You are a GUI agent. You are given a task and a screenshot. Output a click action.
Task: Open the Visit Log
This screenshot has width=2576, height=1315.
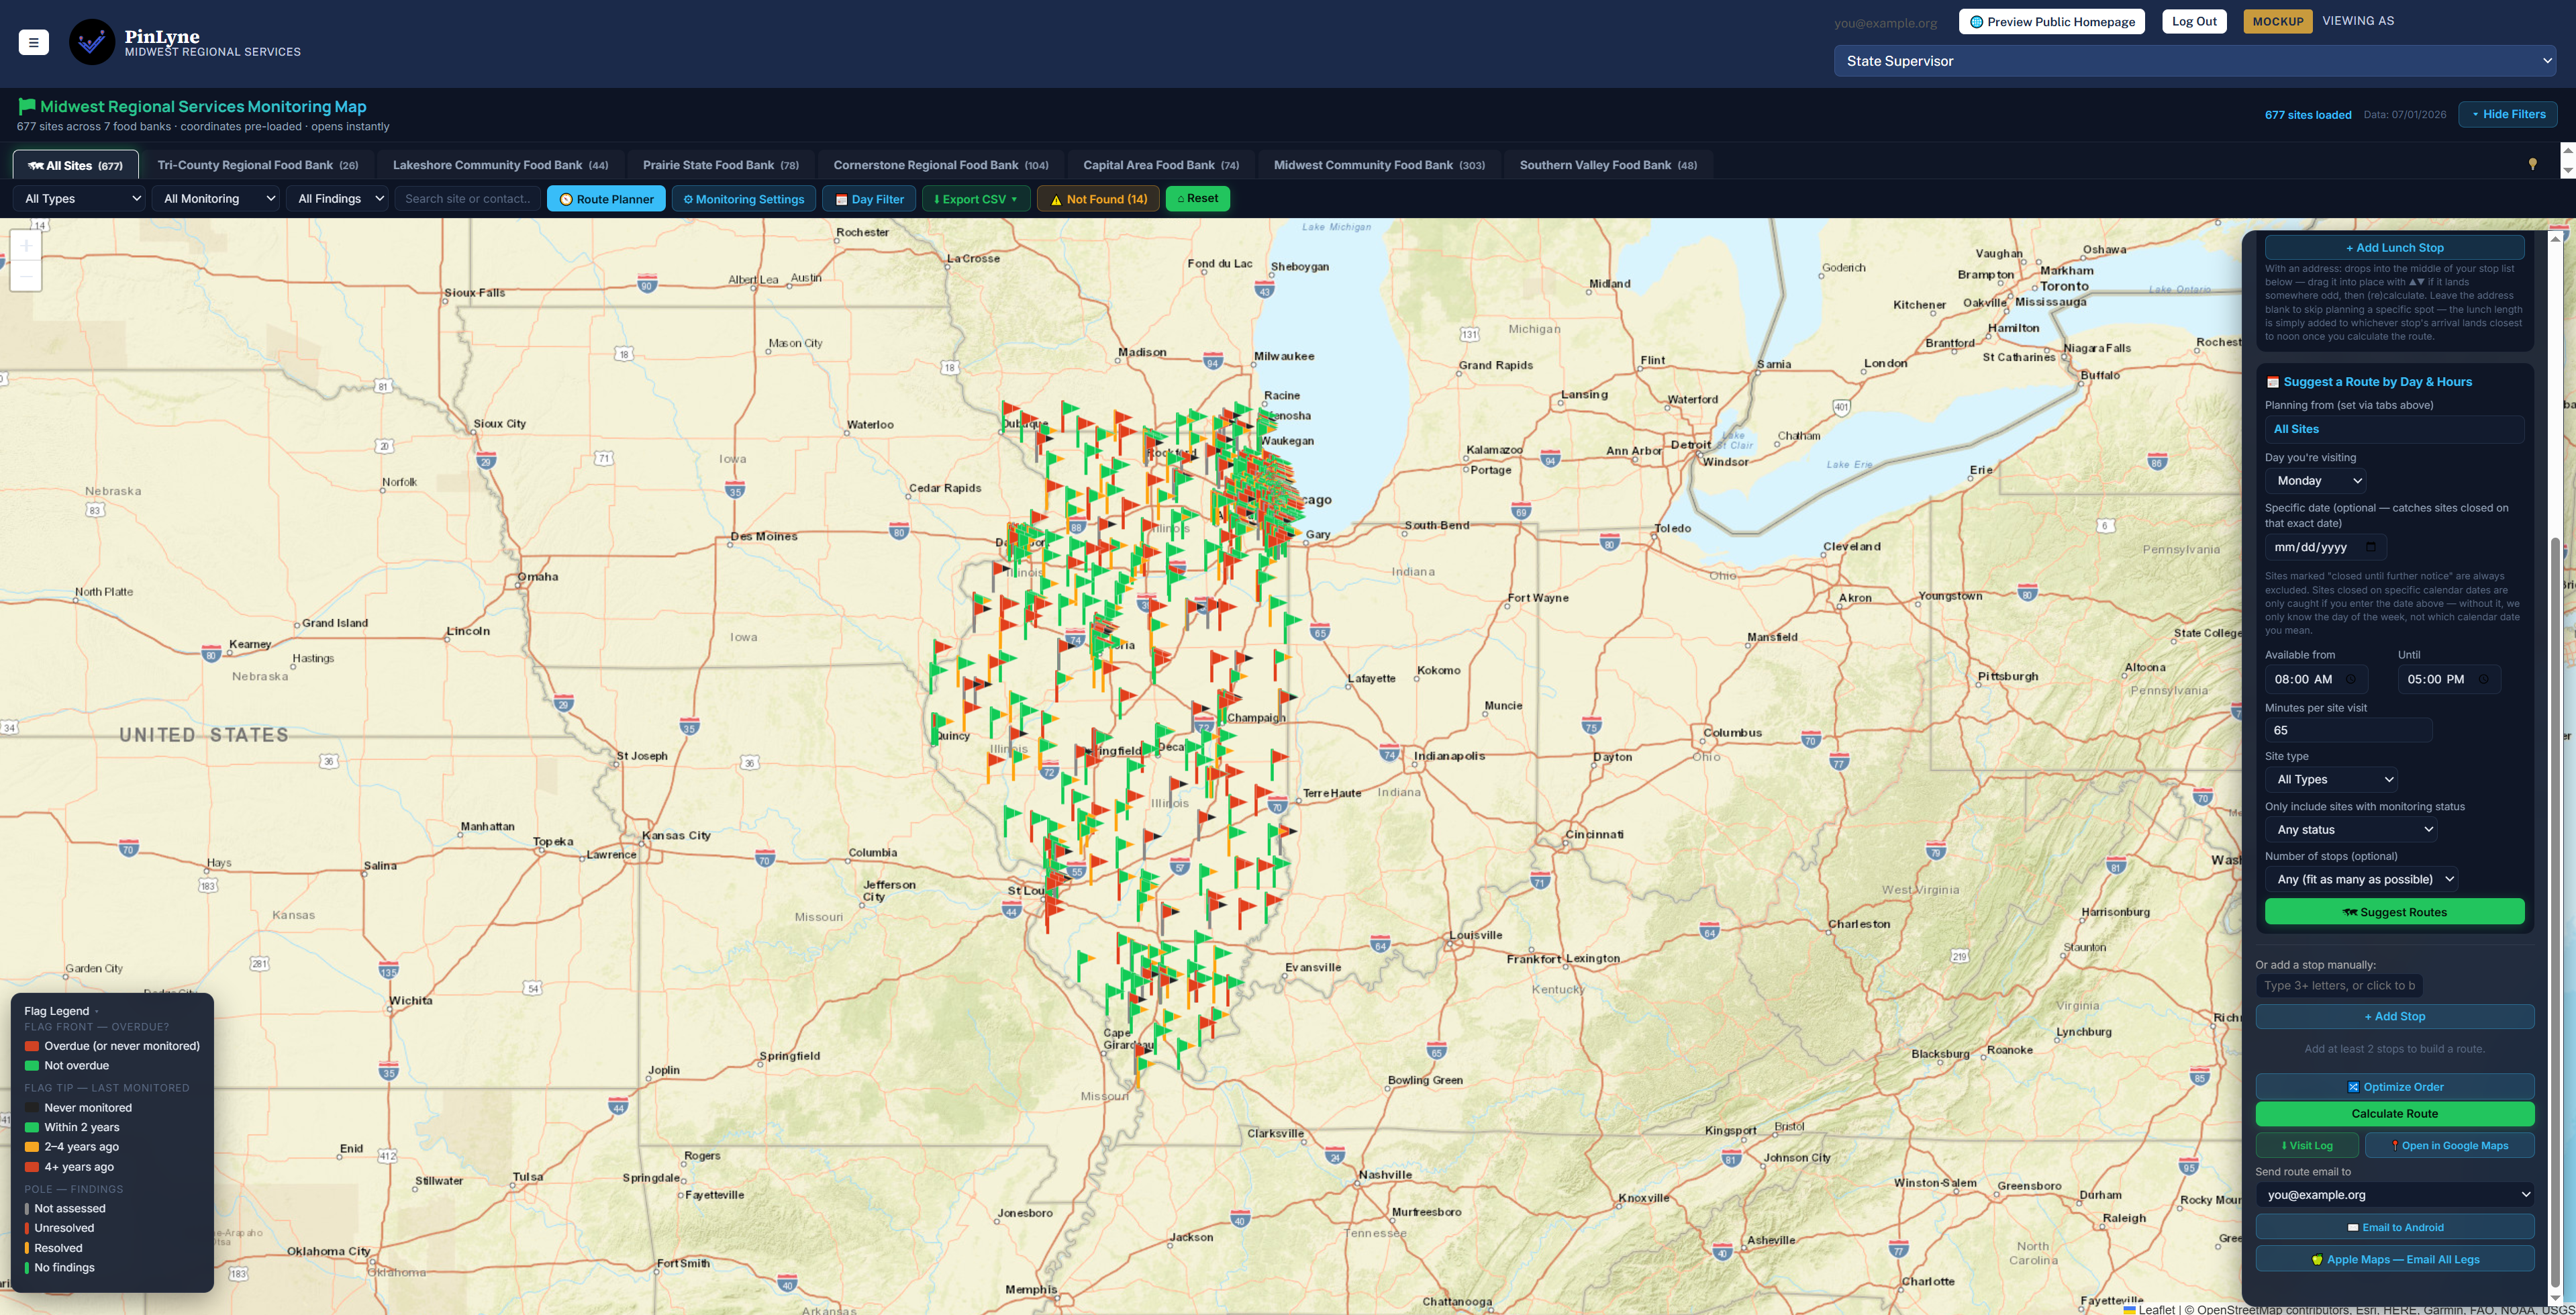coord(2307,1145)
